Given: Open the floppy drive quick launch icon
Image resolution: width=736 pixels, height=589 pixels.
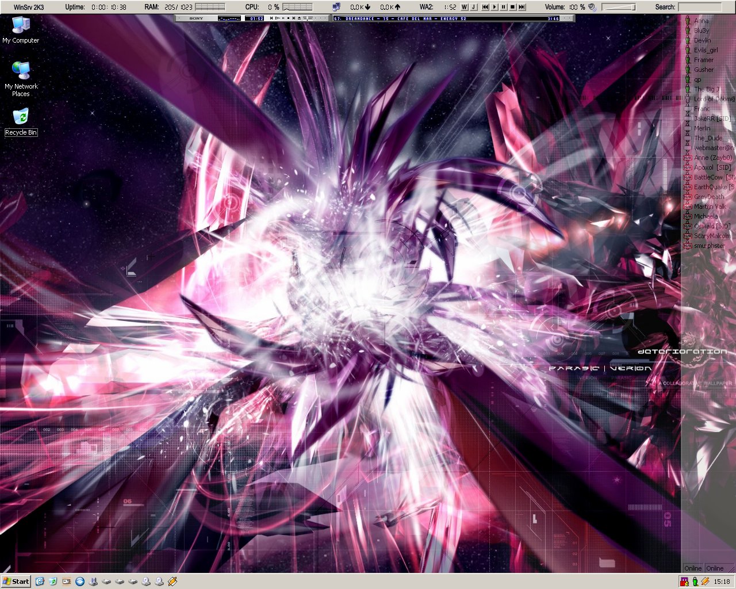Looking at the screenshot, I should point(93,582).
